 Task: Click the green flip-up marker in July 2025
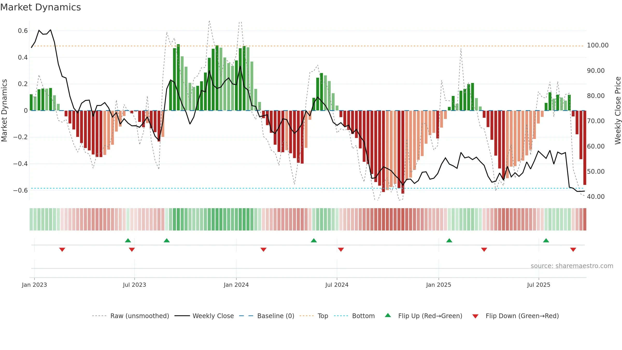tap(546, 240)
